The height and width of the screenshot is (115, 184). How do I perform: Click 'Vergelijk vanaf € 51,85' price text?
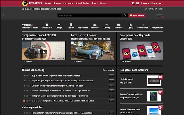pyautogui.click(x=129, y=98)
